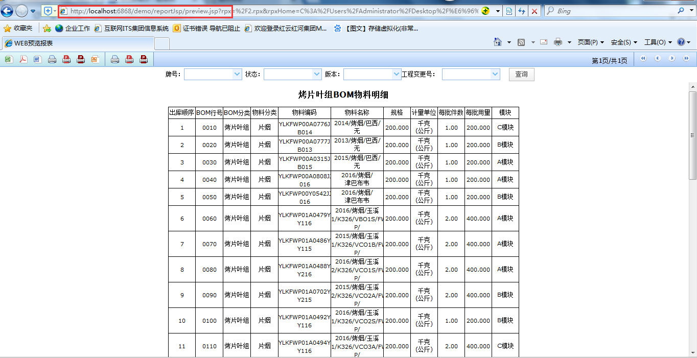
Task: Click the cell YLKFWP01A0702YY215
Action: pos(305,295)
